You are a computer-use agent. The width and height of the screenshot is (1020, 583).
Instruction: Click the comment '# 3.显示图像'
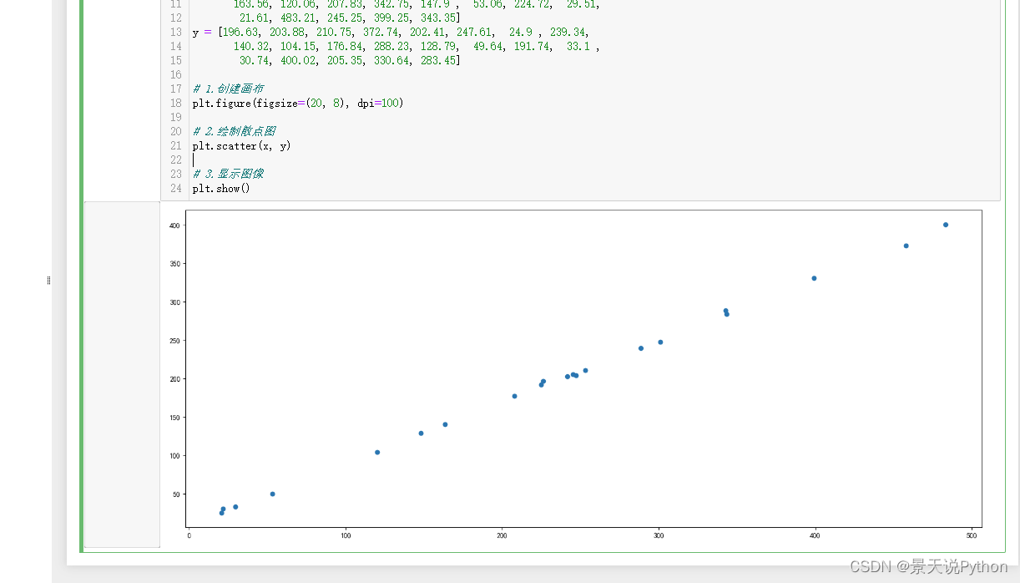click(228, 173)
